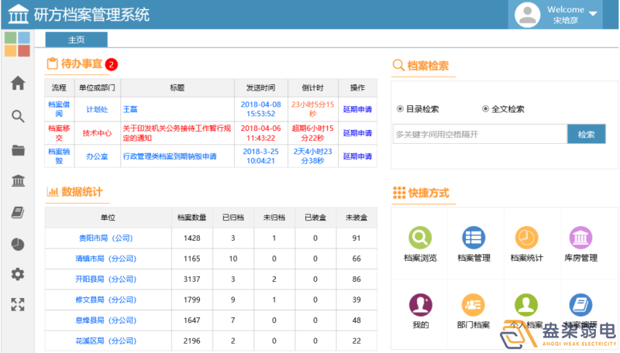The image size is (620, 353).
Task: Open 档案浏览 shortcut icon
Action: tap(420, 237)
